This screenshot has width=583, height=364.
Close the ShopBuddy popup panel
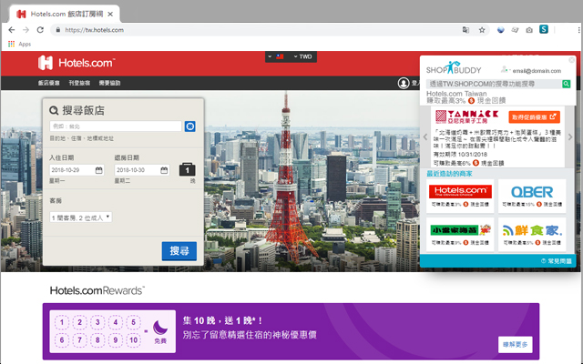click(x=572, y=60)
